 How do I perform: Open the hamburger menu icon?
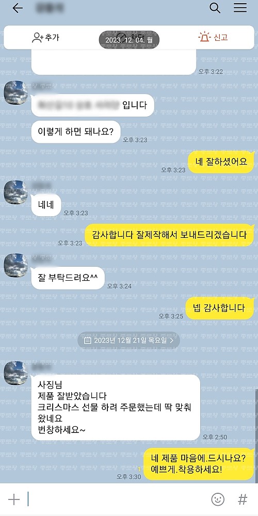pos(240,8)
